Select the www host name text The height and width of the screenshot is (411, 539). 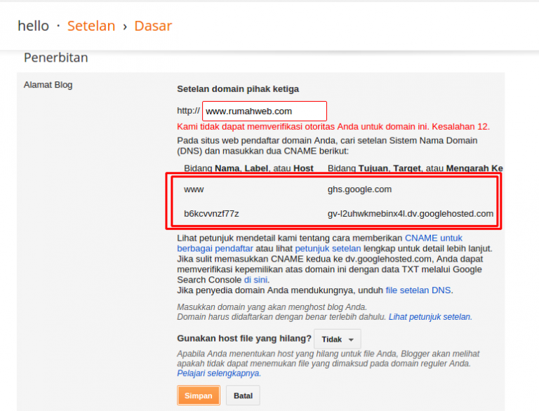pyautogui.click(x=194, y=189)
